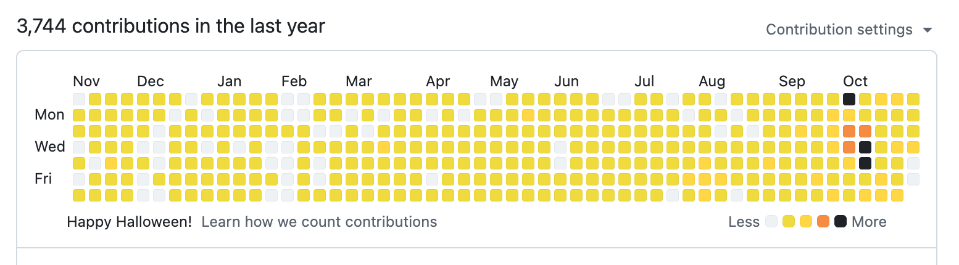Image resolution: width=959 pixels, height=265 pixels.
Task: Select the black cell in the Thursday row
Action: (x=865, y=163)
